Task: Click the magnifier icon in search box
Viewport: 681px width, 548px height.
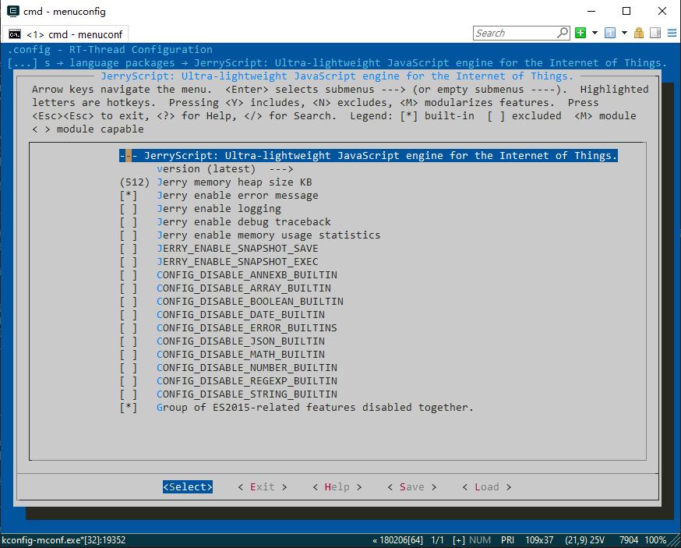Action: 563,33
